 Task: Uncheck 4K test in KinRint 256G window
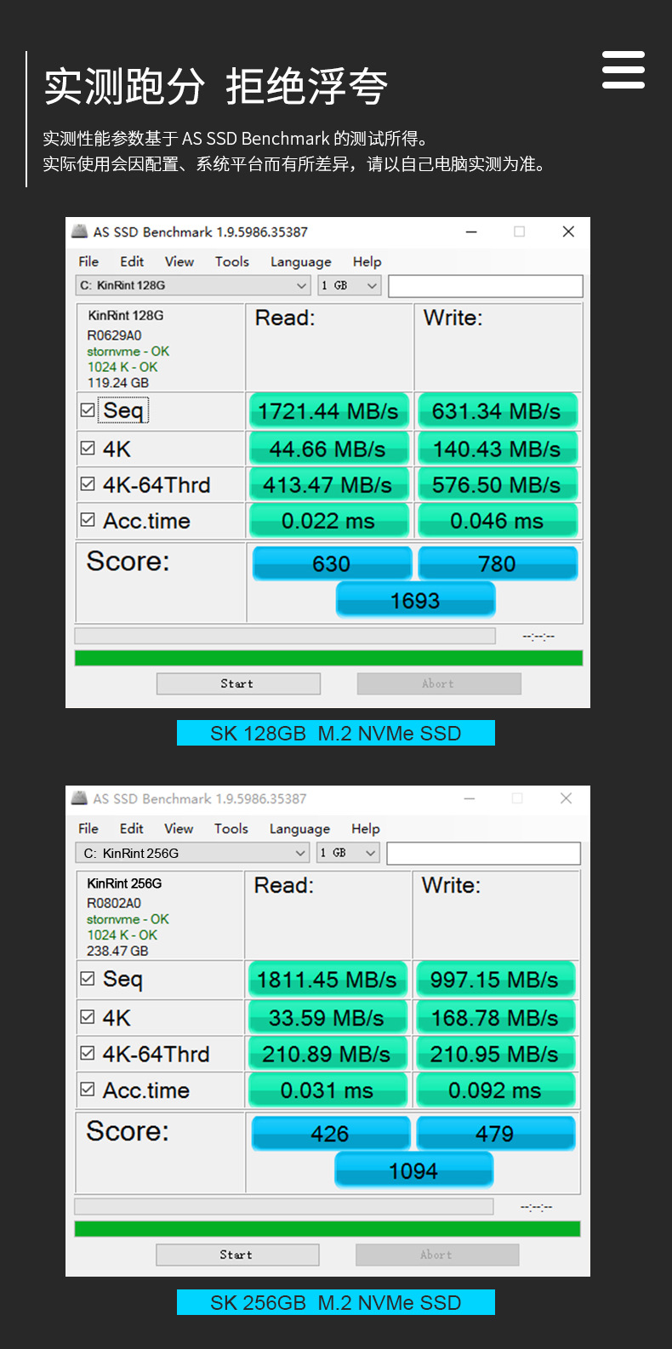88,1016
